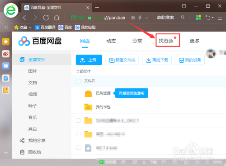This screenshot has height=166, width=226.
Task: Click the 360 browser logo icon
Action: coord(11,10)
